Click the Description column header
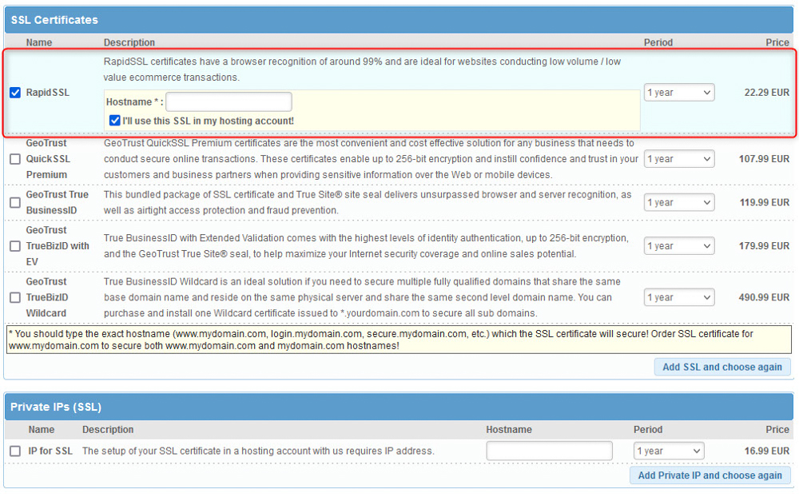799x497 pixels. pos(128,42)
